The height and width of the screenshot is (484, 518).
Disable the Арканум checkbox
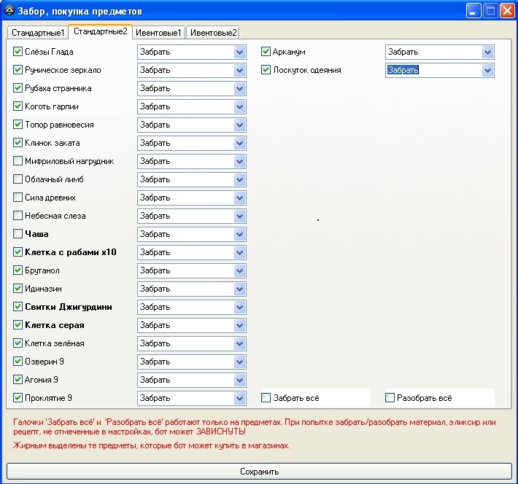pyautogui.click(x=266, y=52)
